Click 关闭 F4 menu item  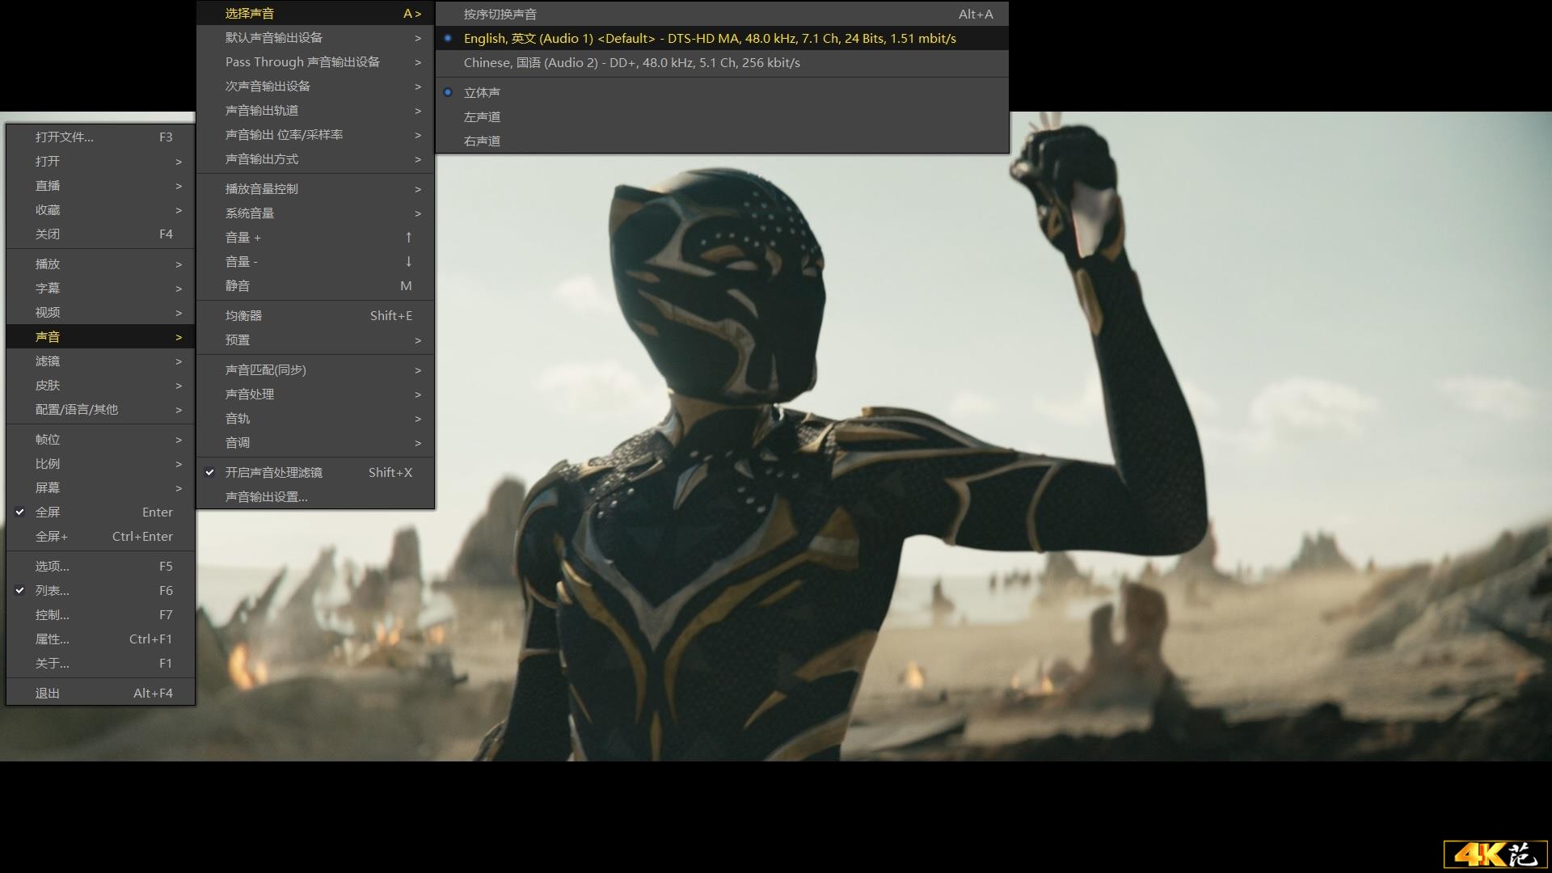(100, 234)
